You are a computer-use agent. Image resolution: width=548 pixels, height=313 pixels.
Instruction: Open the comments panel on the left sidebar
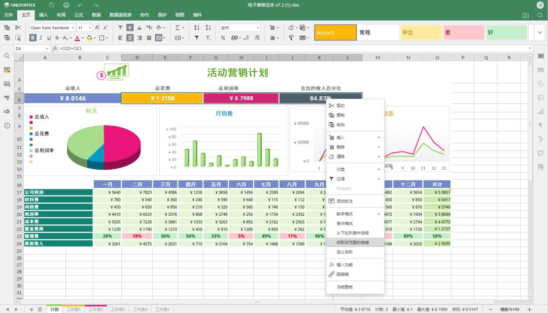tap(7, 71)
